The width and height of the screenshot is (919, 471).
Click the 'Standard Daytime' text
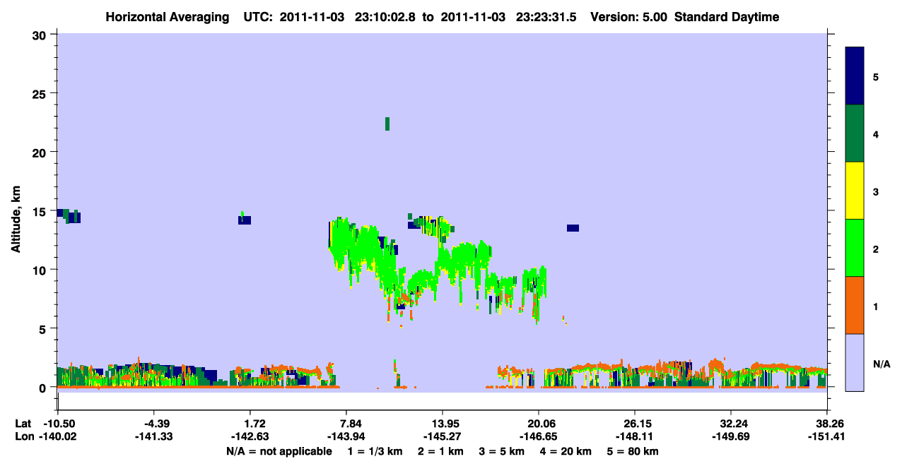[x=727, y=17]
